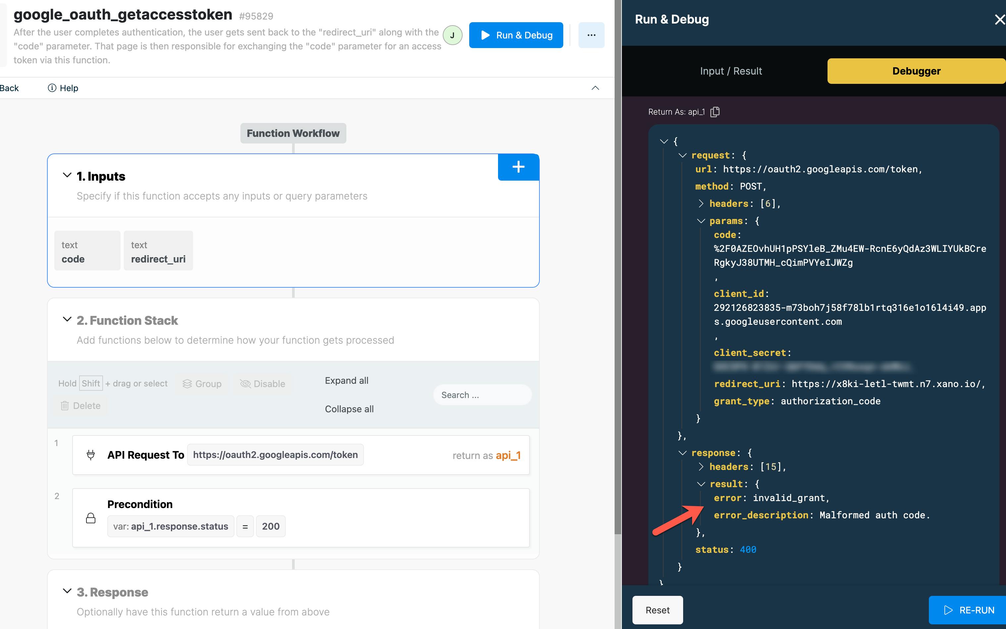
Task: Select the Debugger tab
Action: (916, 71)
